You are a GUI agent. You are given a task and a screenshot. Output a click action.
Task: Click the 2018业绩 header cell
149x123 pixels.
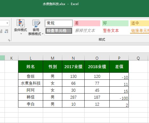(97, 67)
